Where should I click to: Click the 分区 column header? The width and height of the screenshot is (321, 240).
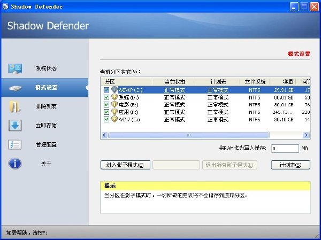tap(127, 82)
